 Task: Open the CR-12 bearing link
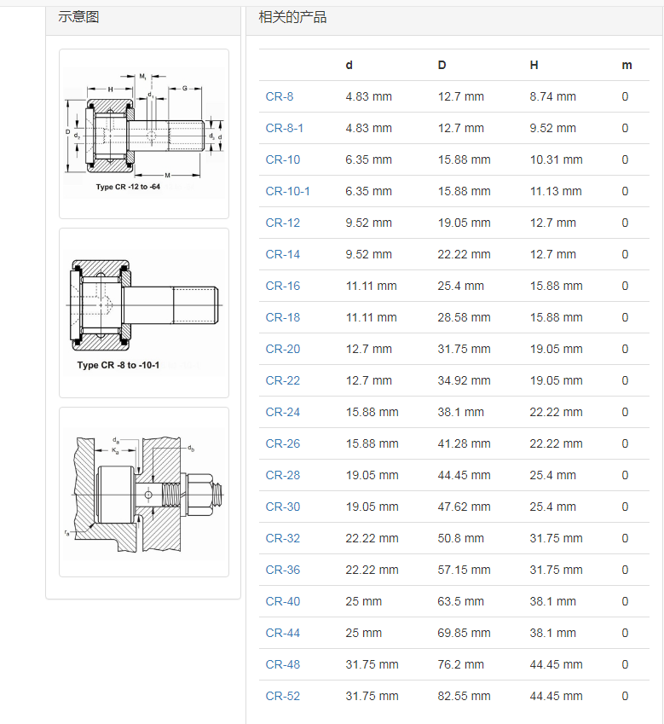(282, 223)
